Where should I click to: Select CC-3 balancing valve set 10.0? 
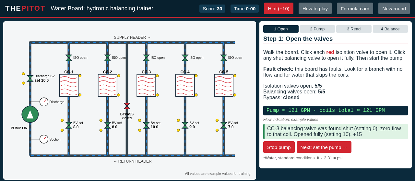coord(146,125)
